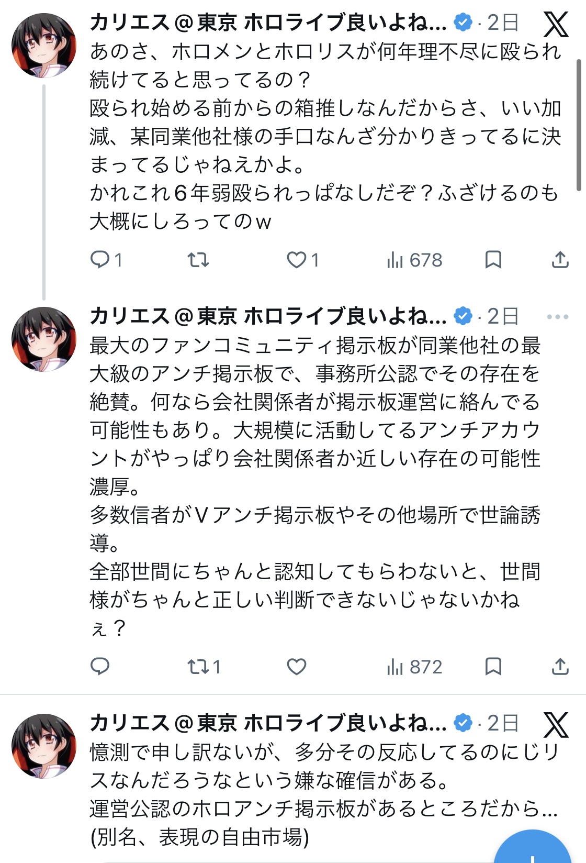This screenshot has height=863, width=586.
Task: Like the first tweet
Action: (297, 260)
